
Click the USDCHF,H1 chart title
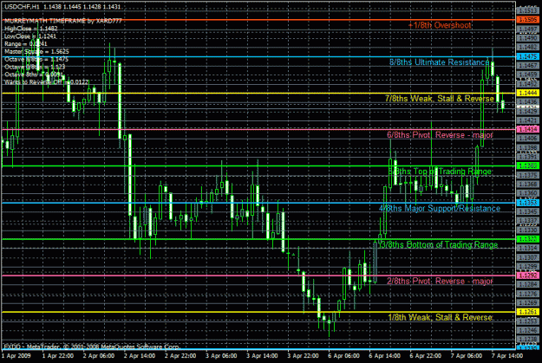click(x=62, y=7)
